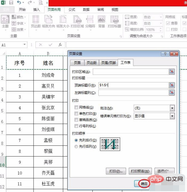Switch to the 页面 tab in dialog

click(x=77, y=63)
